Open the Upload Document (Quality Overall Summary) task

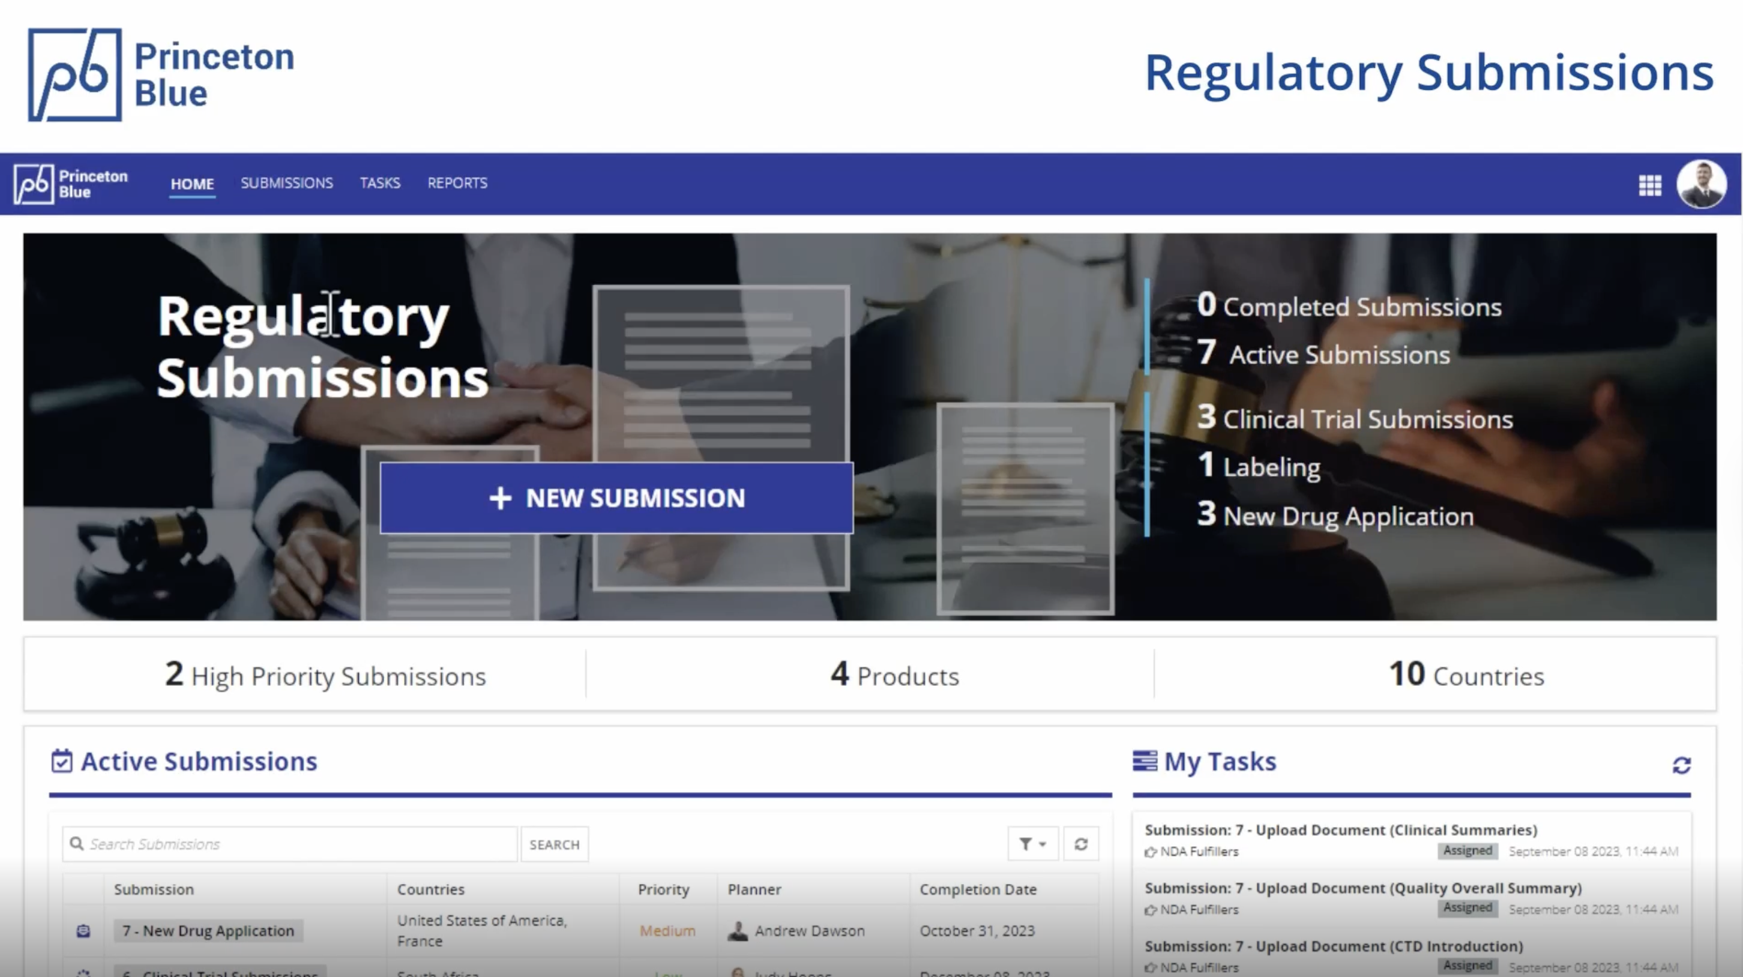coord(1362,888)
